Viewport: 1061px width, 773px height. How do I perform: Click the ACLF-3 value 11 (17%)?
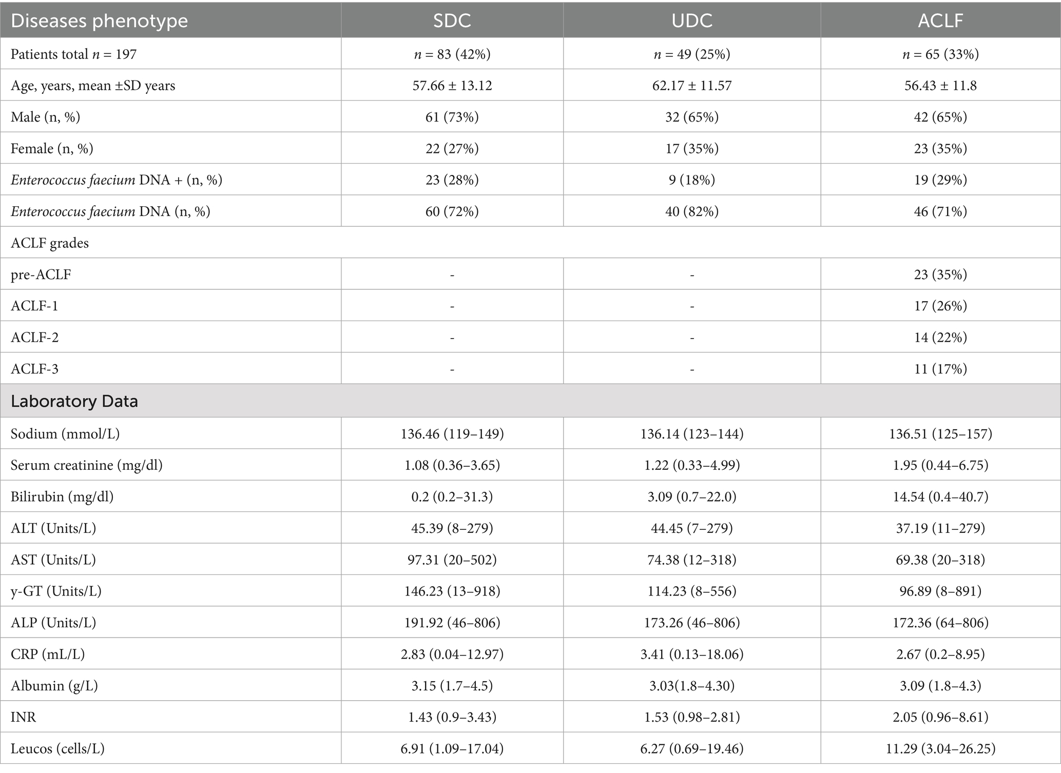[940, 369]
